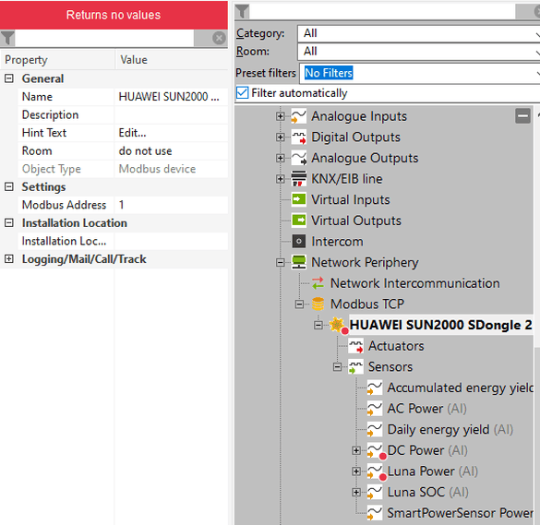The image size is (540, 525).
Task: Click the Analogue Inputs icon
Action: point(298,116)
